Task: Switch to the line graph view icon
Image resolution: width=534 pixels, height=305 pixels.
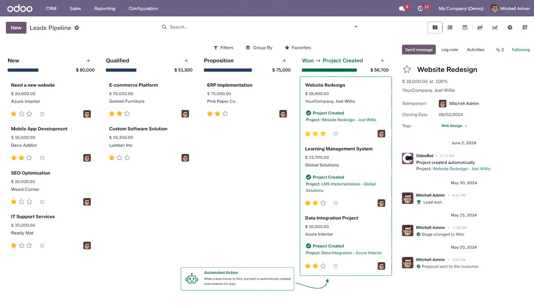Action: click(x=495, y=28)
